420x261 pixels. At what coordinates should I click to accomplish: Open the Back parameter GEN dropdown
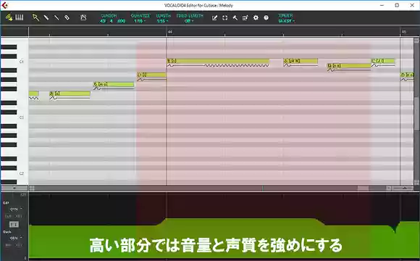click(16, 238)
